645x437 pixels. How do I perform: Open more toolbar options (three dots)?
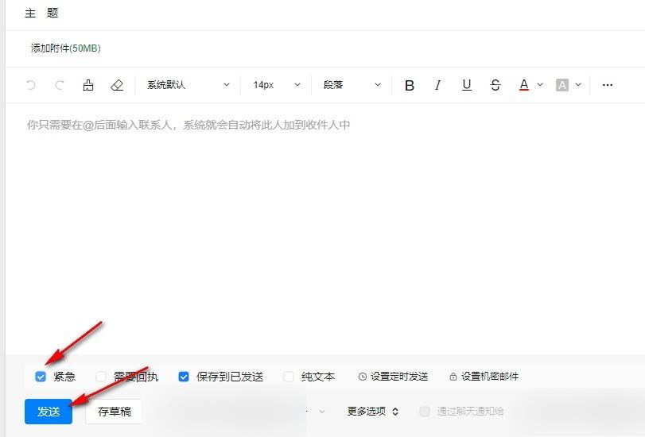coord(608,85)
